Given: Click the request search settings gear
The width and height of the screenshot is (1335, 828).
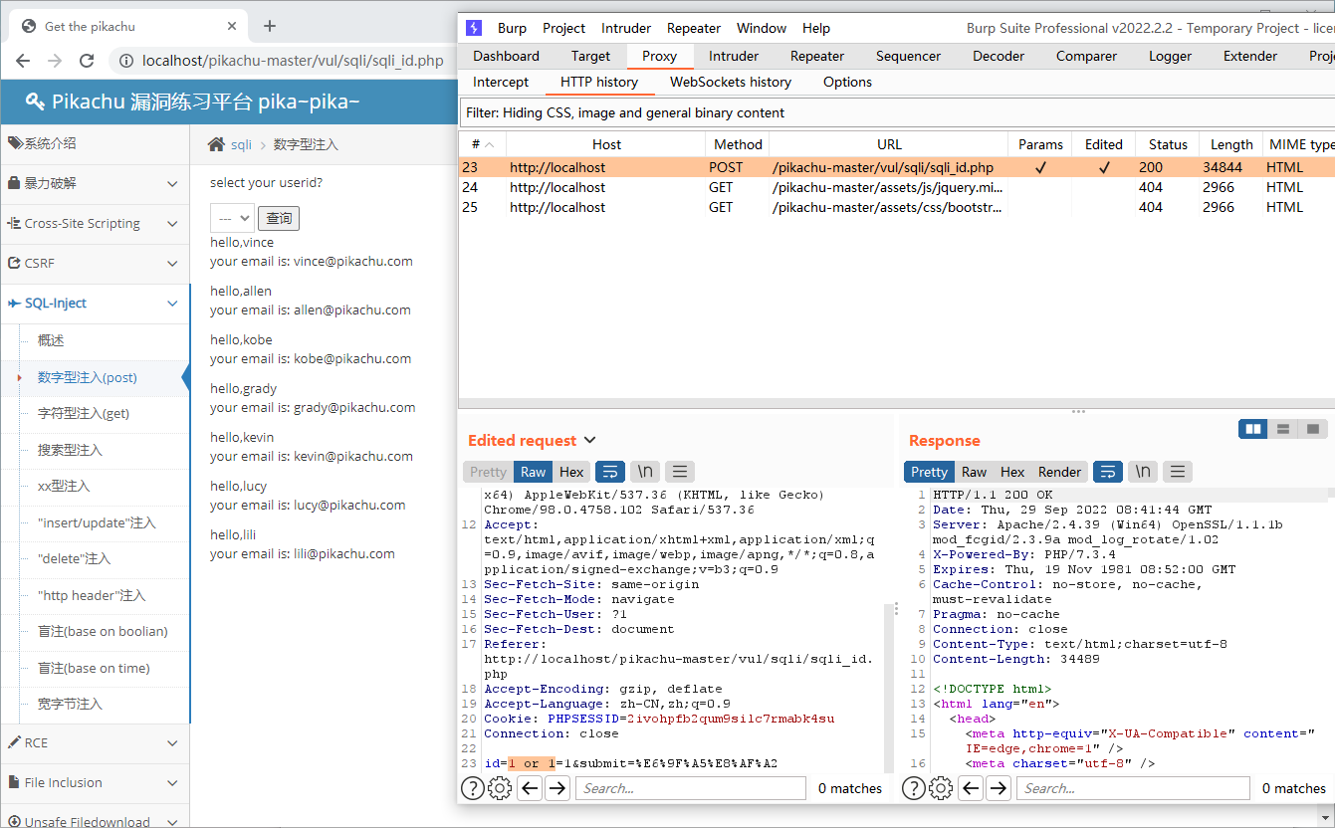Looking at the screenshot, I should coord(500,788).
